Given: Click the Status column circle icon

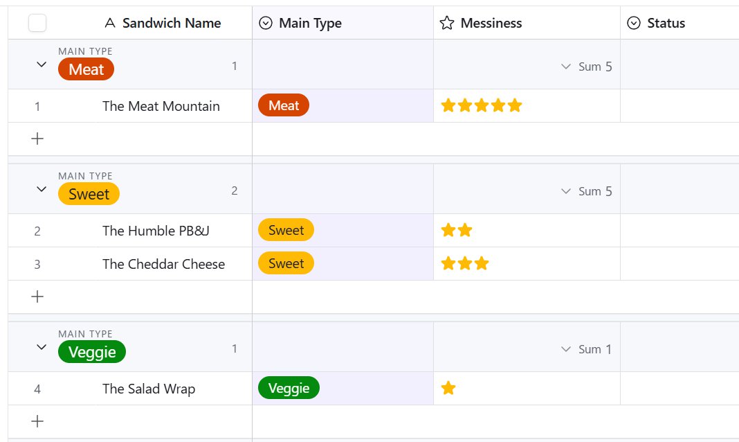Looking at the screenshot, I should tap(634, 24).
